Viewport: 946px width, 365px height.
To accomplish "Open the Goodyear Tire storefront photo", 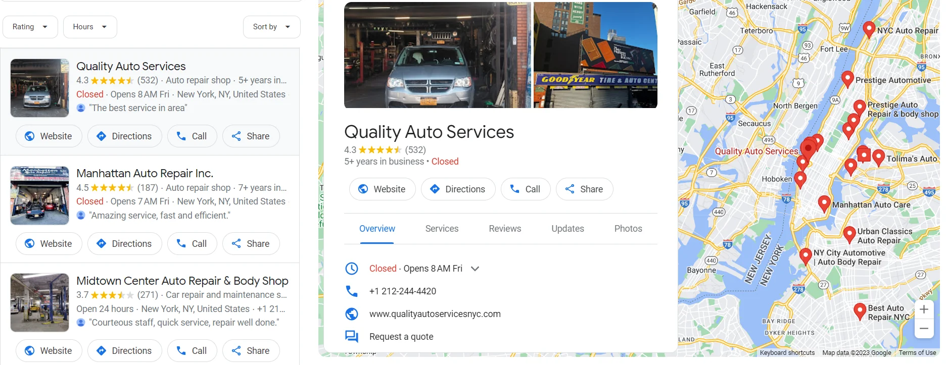I will tap(595, 55).
